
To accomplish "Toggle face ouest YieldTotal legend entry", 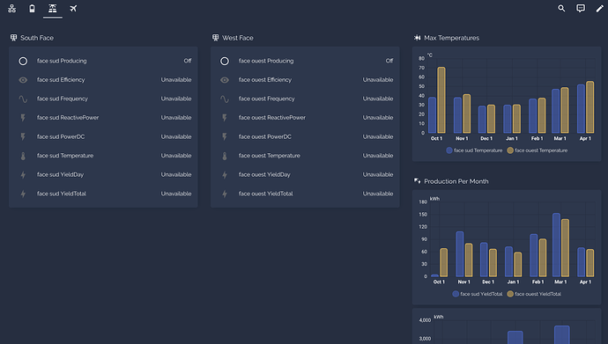I will click(534, 294).
